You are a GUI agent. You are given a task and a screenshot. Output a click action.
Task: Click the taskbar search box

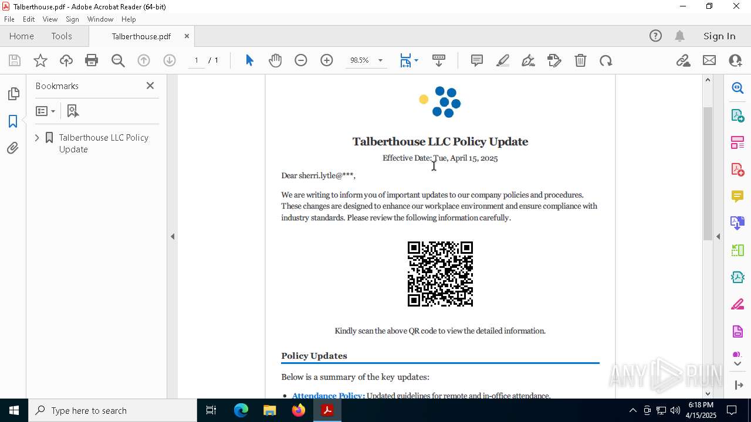(x=113, y=410)
